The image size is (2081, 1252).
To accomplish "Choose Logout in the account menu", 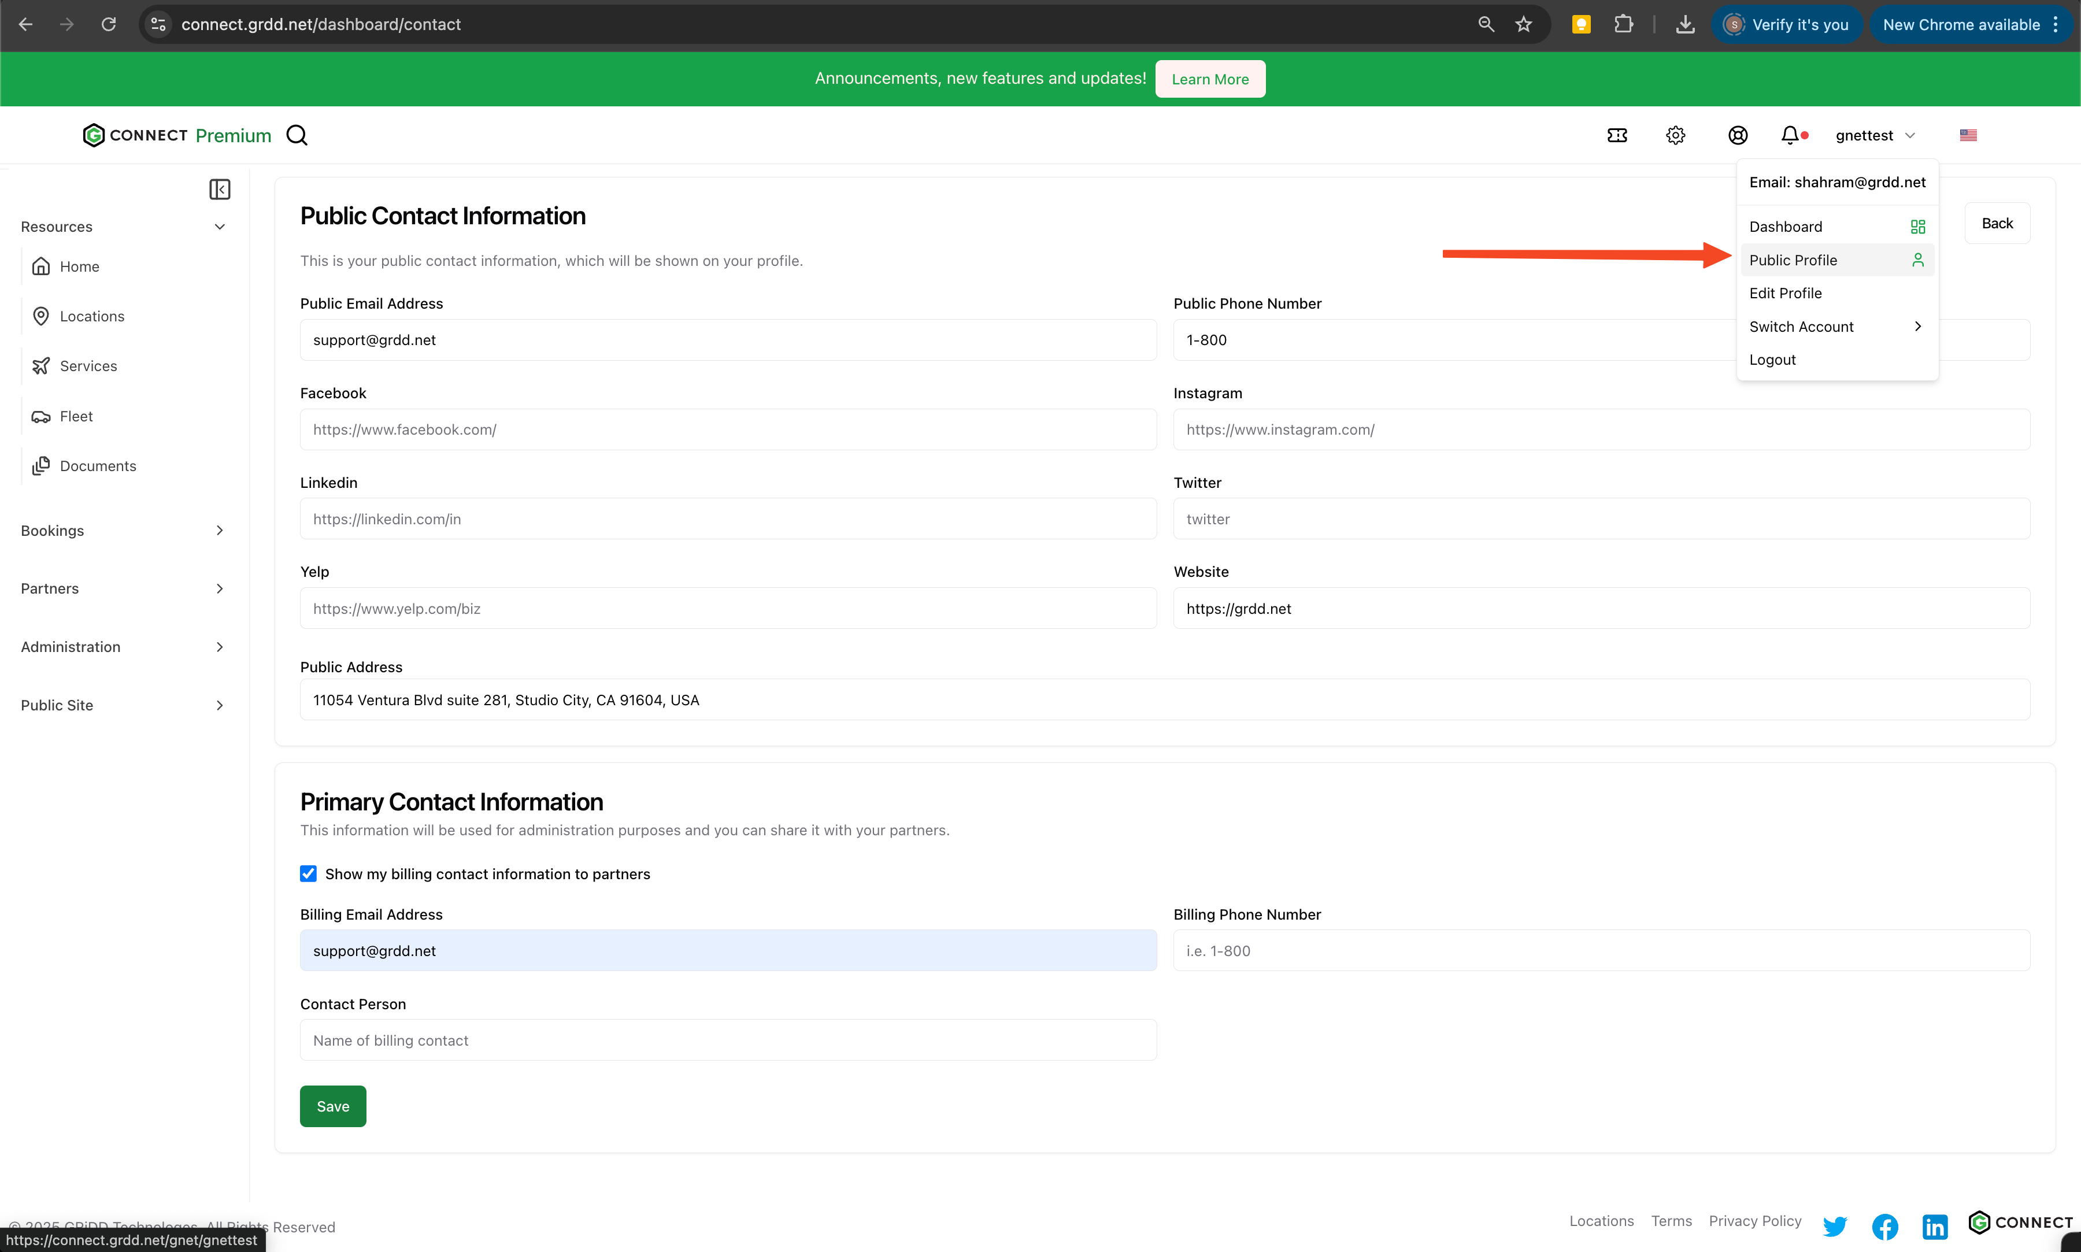I will click(1772, 360).
